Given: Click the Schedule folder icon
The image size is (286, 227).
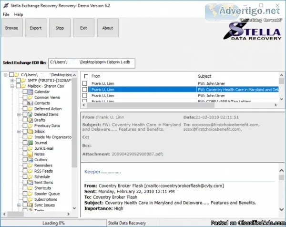Looking at the screenshot, I should [31, 176].
